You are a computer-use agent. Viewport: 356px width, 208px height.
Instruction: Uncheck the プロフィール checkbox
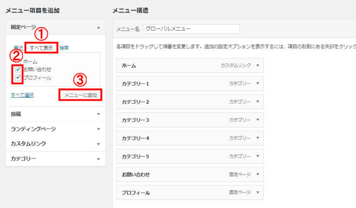(18, 77)
